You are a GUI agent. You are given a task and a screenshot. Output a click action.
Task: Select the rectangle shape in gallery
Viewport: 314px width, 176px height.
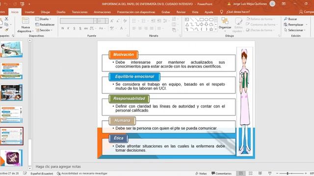tap(202, 20)
